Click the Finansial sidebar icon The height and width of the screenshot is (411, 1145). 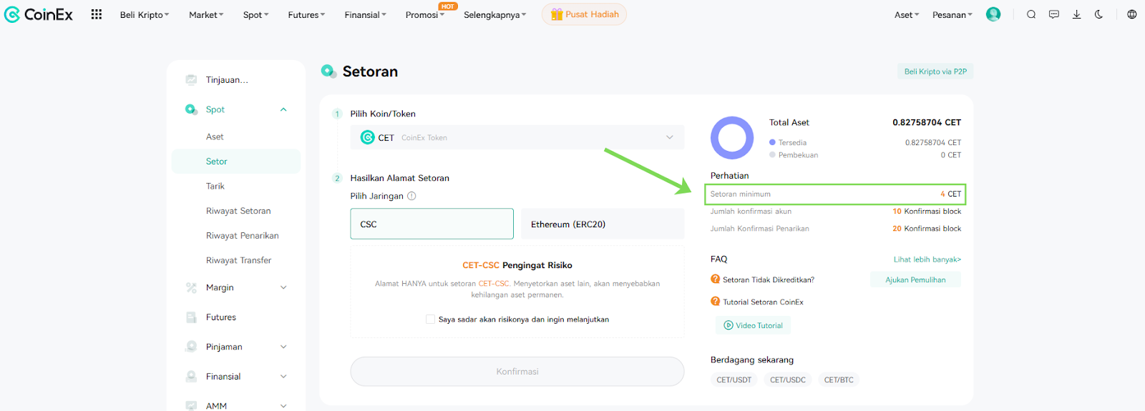191,377
